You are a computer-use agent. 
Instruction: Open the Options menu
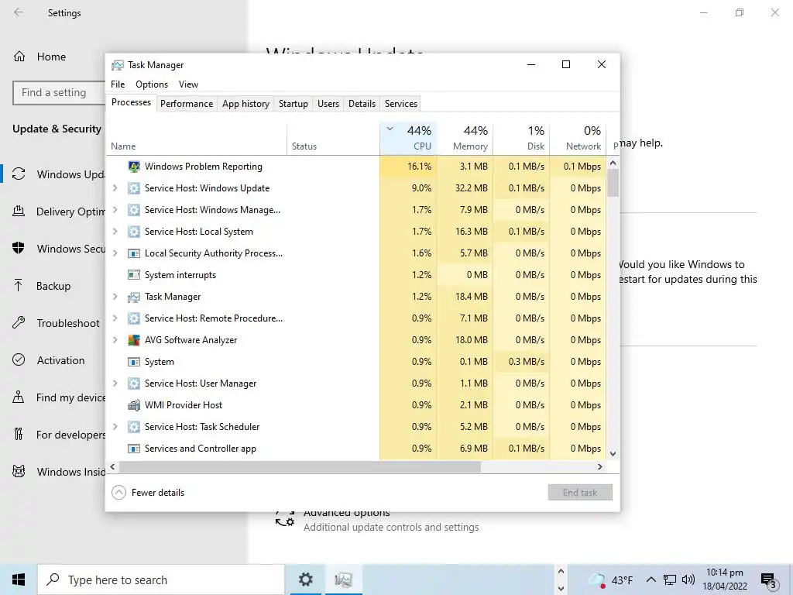click(152, 84)
